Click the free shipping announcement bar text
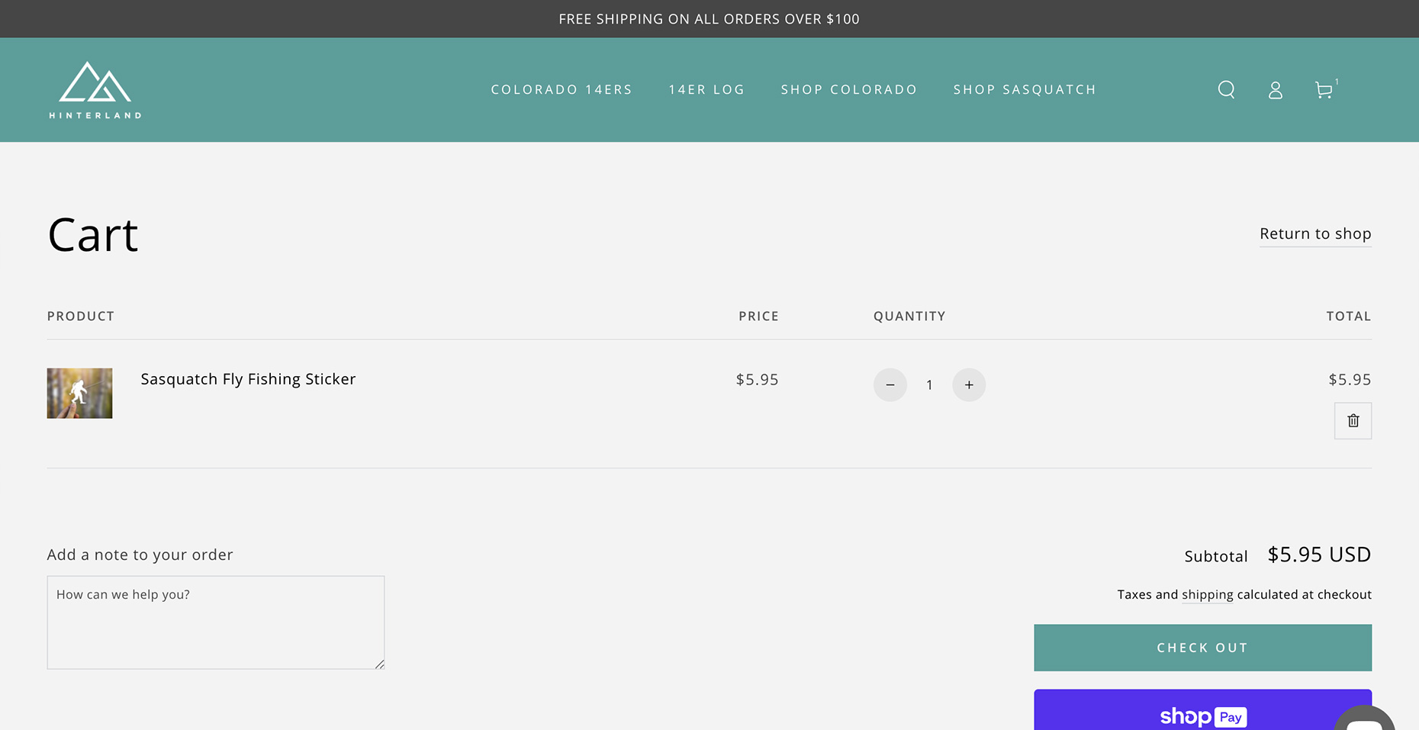 (x=709, y=19)
